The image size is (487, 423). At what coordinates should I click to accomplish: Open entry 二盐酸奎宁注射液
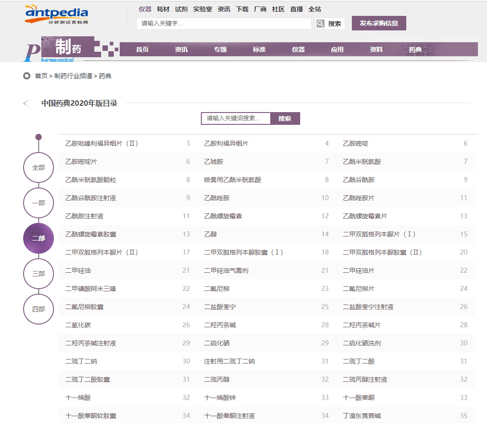click(x=368, y=307)
